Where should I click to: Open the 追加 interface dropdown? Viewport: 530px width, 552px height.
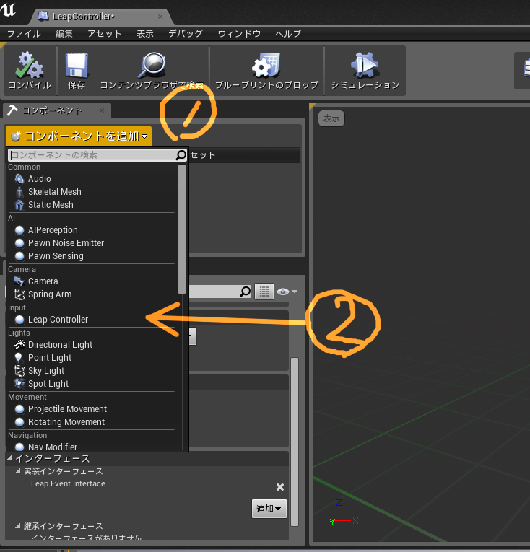click(269, 509)
